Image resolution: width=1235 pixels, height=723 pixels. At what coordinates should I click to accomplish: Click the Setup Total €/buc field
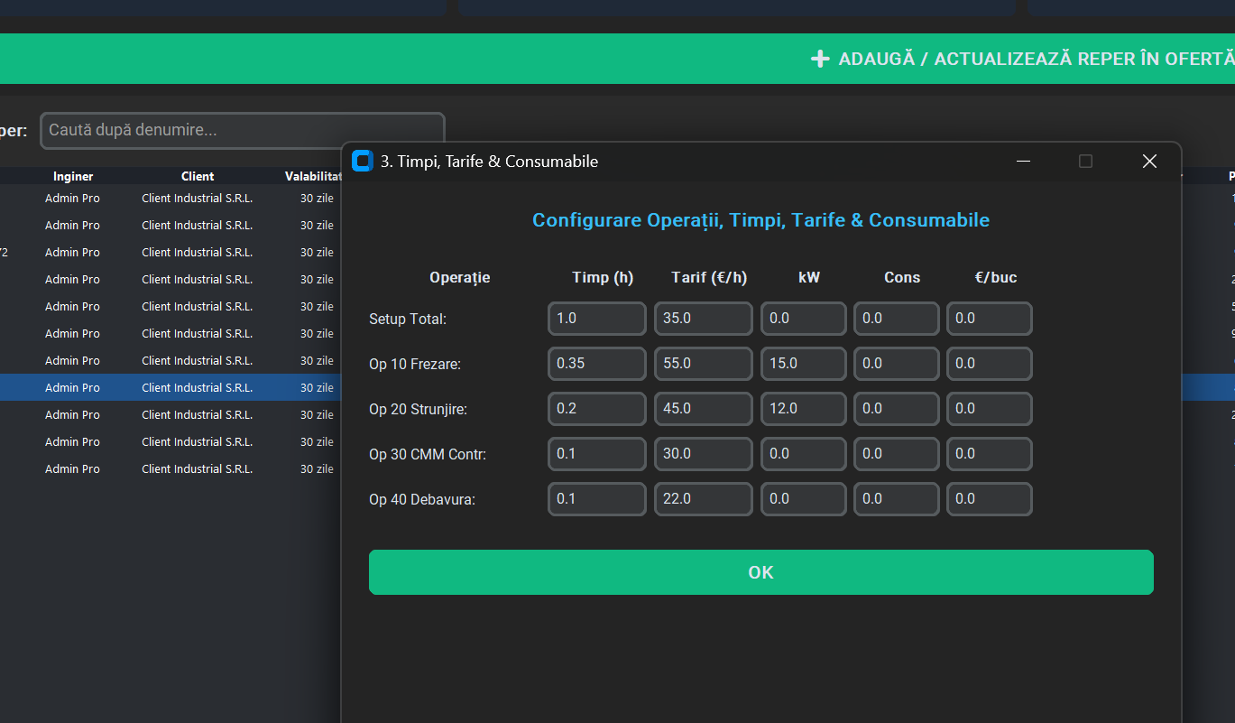(990, 319)
